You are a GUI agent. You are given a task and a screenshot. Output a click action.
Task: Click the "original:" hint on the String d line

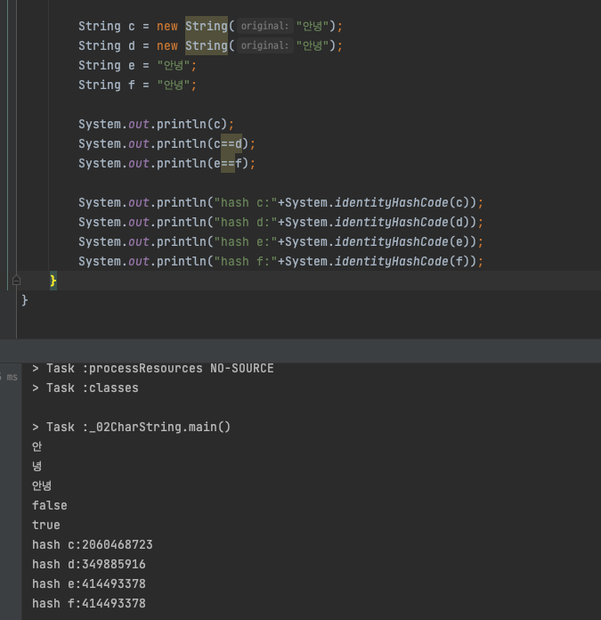tap(264, 45)
